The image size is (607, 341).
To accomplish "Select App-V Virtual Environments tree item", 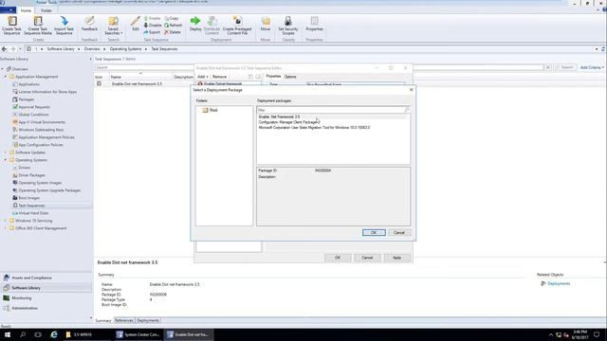I will pos(42,122).
